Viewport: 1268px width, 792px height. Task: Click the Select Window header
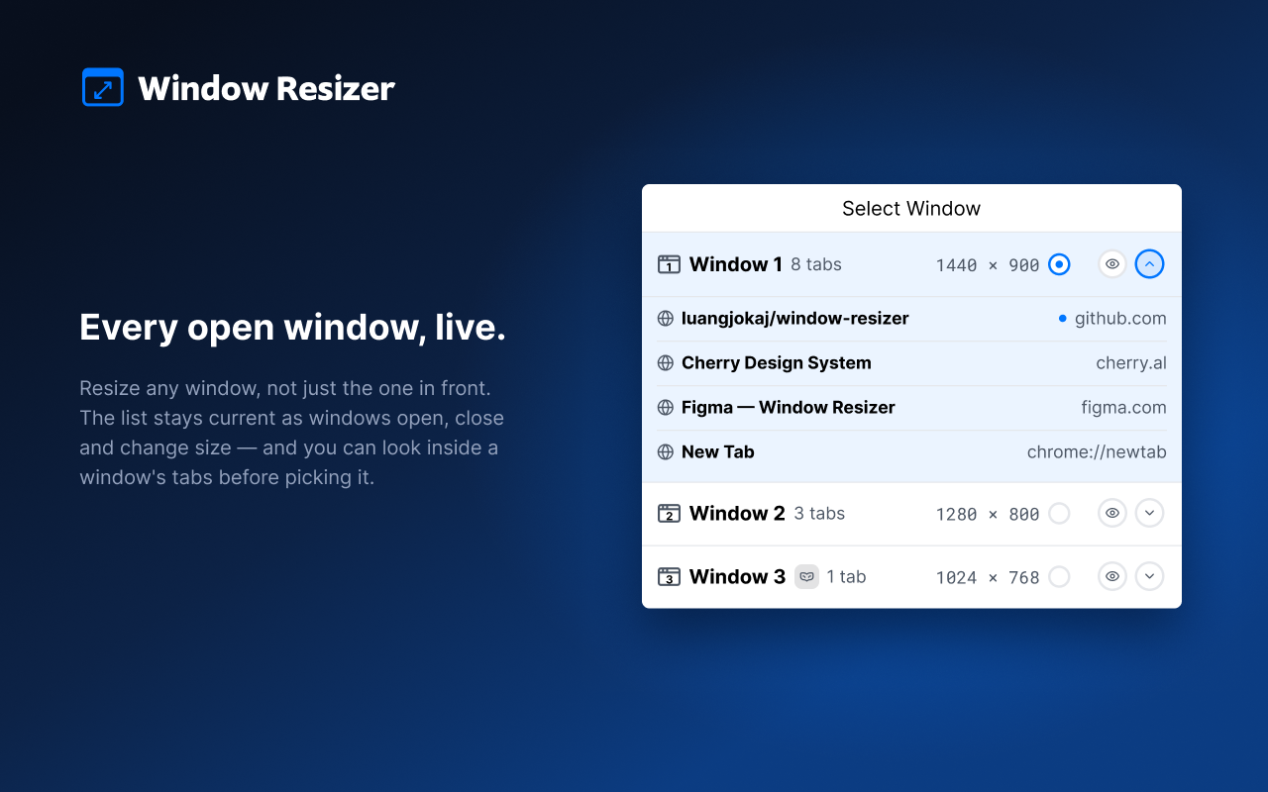(x=911, y=209)
